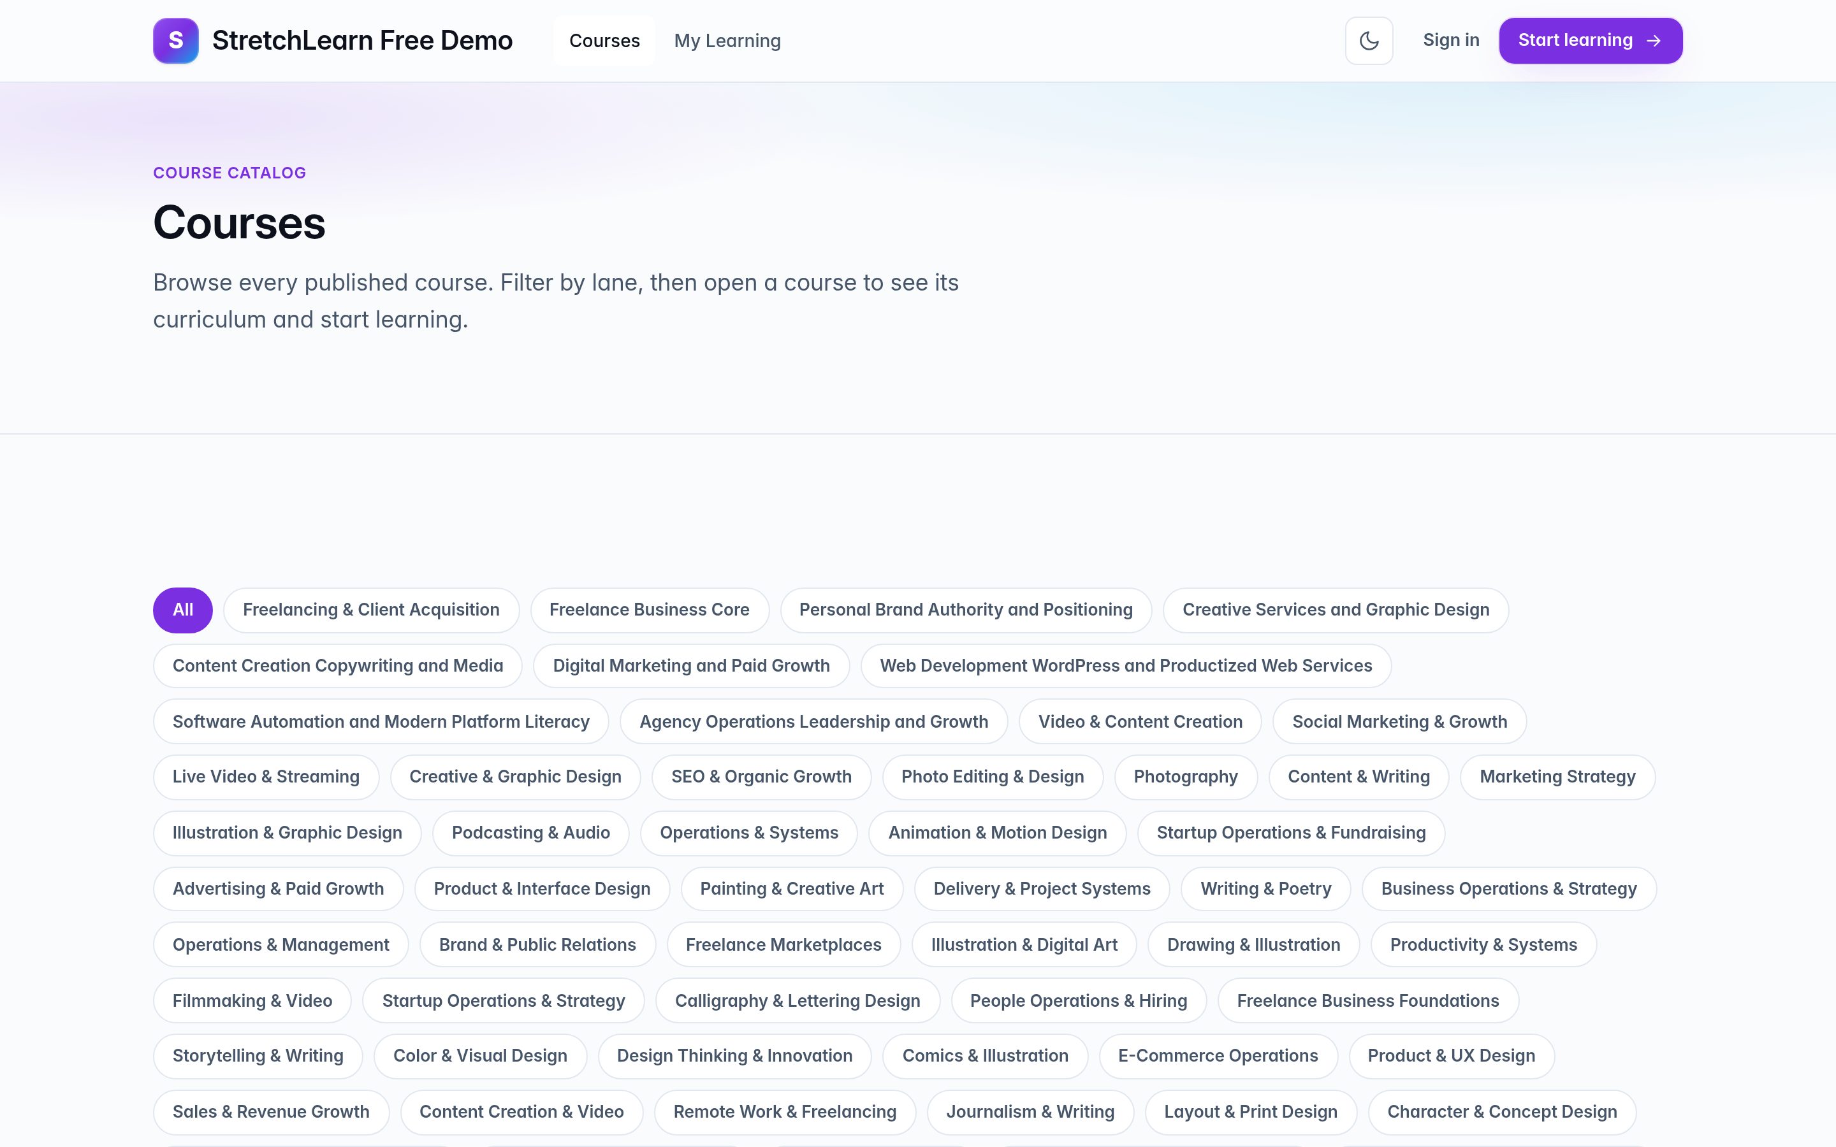Filter by Character & Concept Design

(x=1501, y=1112)
